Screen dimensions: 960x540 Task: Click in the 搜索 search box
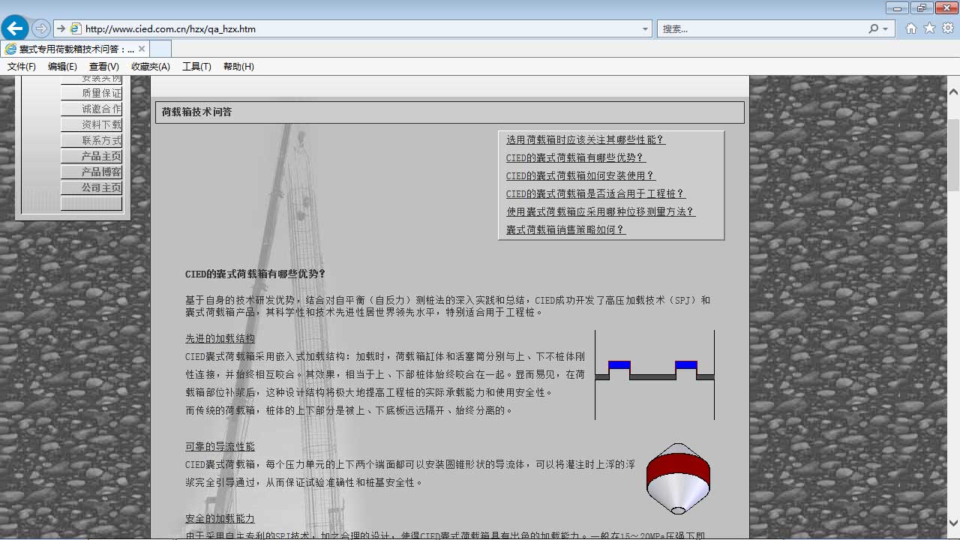761,29
